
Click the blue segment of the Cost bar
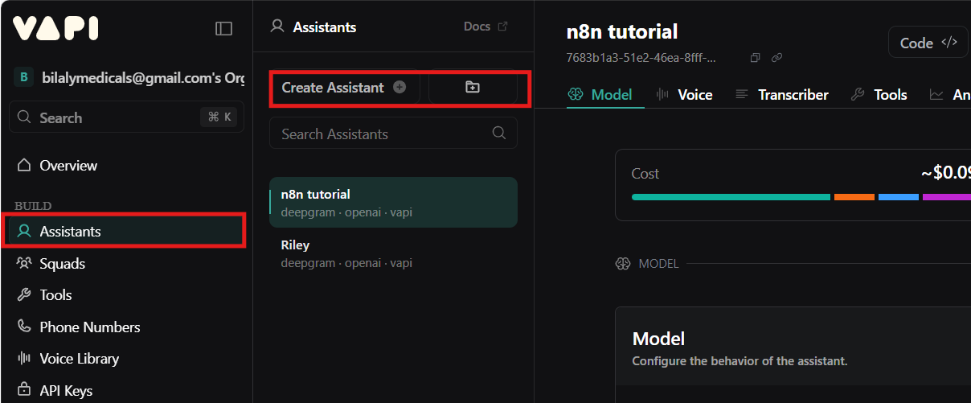(899, 197)
